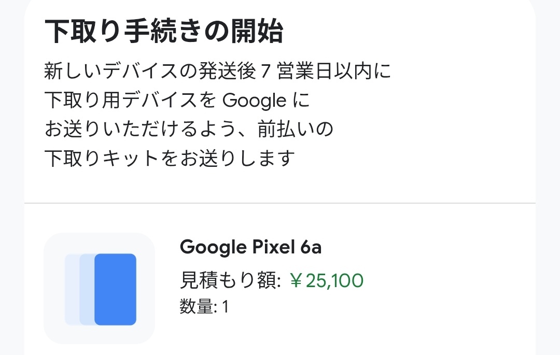Click the middle light-blue phone silhouette

tap(87, 289)
